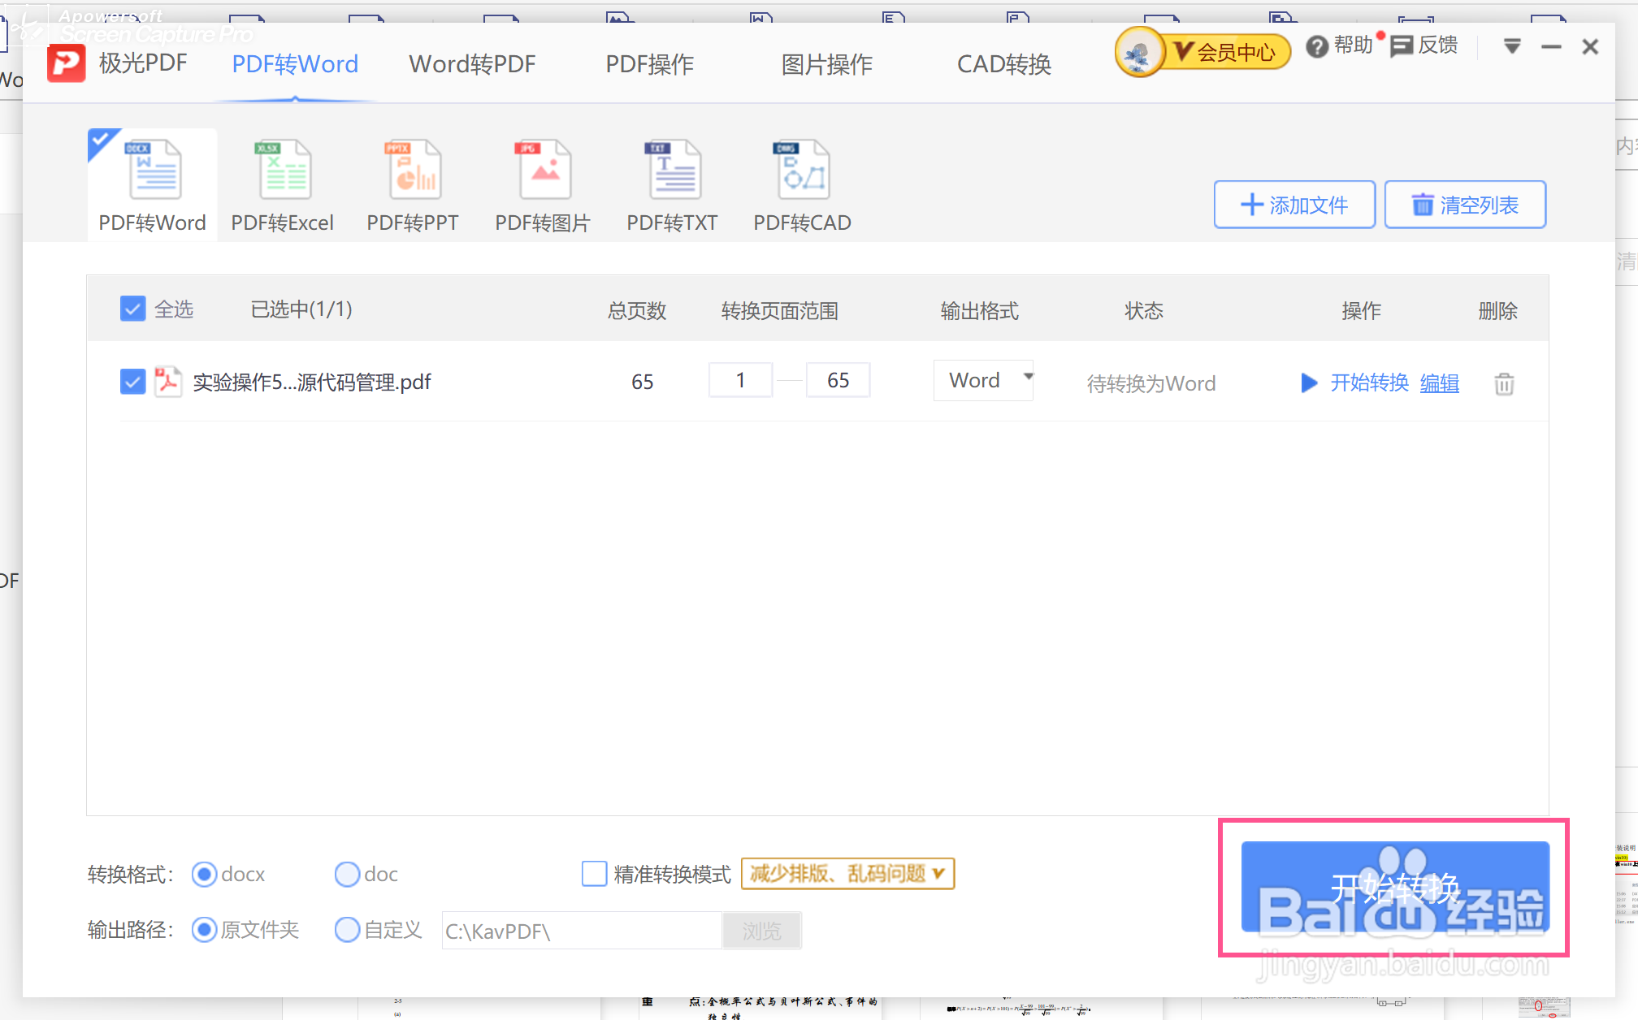Click the PDF file icon in the row
This screenshot has width=1638, height=1020.
[x=168, y=381]
